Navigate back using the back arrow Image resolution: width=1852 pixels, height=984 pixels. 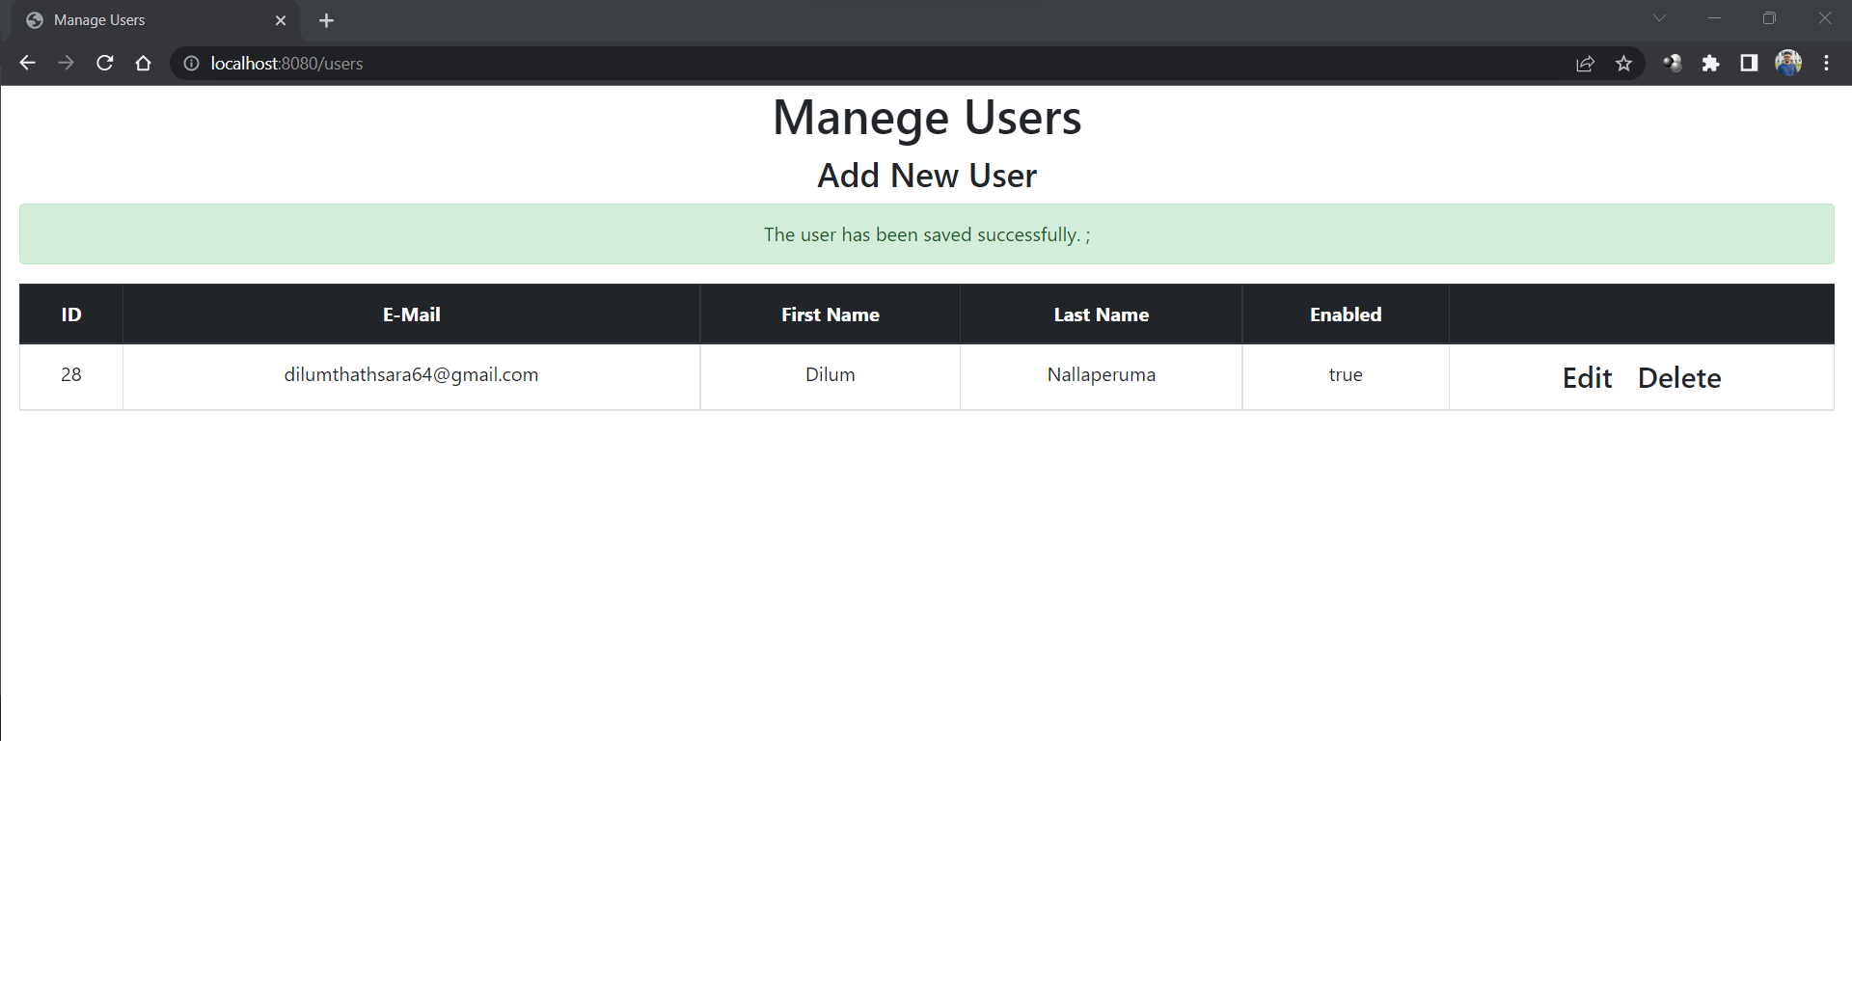pyautogui.click(x=26, y=63)
